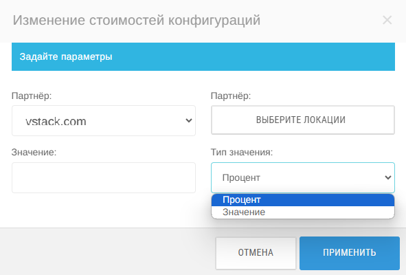Click the Тип значения: label
The width and height of the screenshot is (406, 275).
point(242,152)
